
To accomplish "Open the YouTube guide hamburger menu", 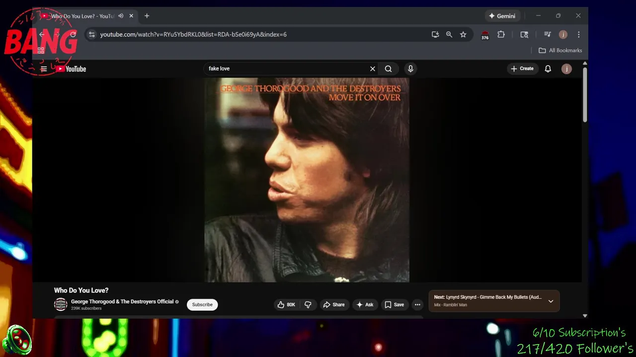I will point(44,69).
